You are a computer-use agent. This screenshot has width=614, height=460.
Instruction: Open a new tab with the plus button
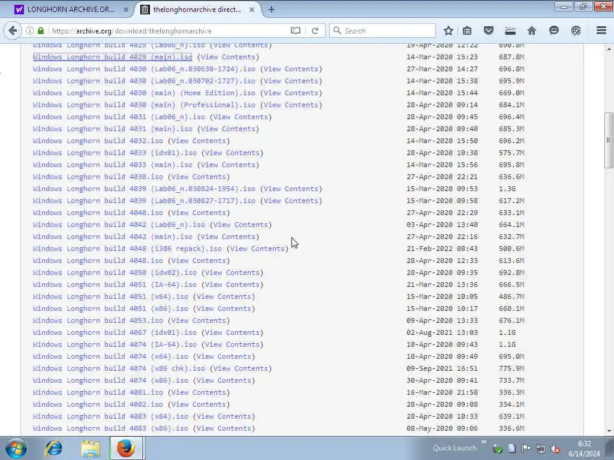[x=271, y=10]
